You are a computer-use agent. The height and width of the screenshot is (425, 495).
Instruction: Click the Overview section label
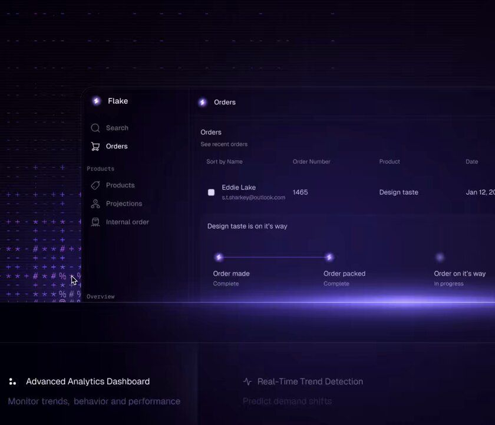pos(100,296)
